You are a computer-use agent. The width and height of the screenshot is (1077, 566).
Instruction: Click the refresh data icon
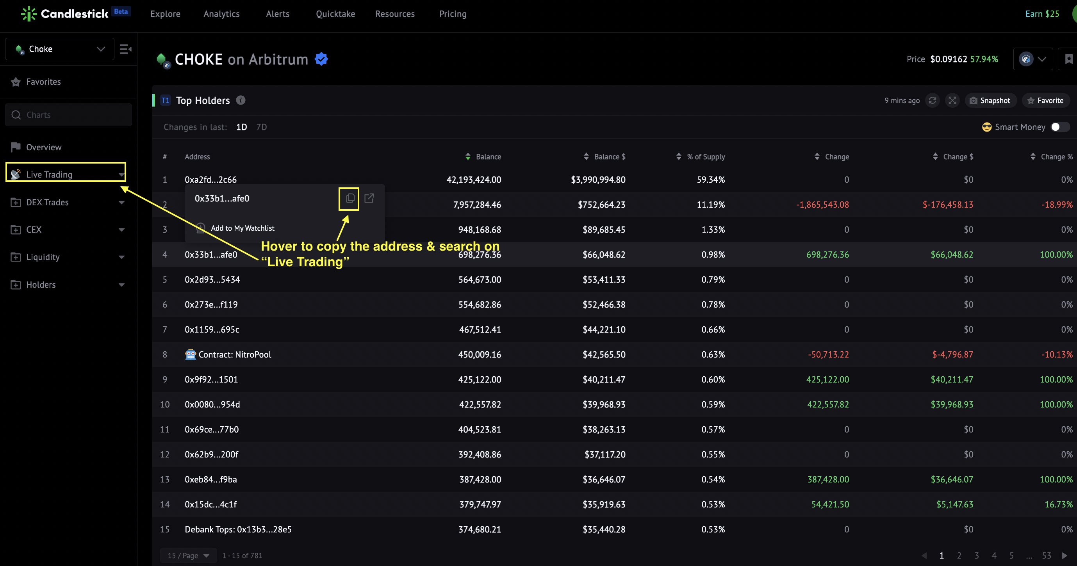(x=933, y=100)
